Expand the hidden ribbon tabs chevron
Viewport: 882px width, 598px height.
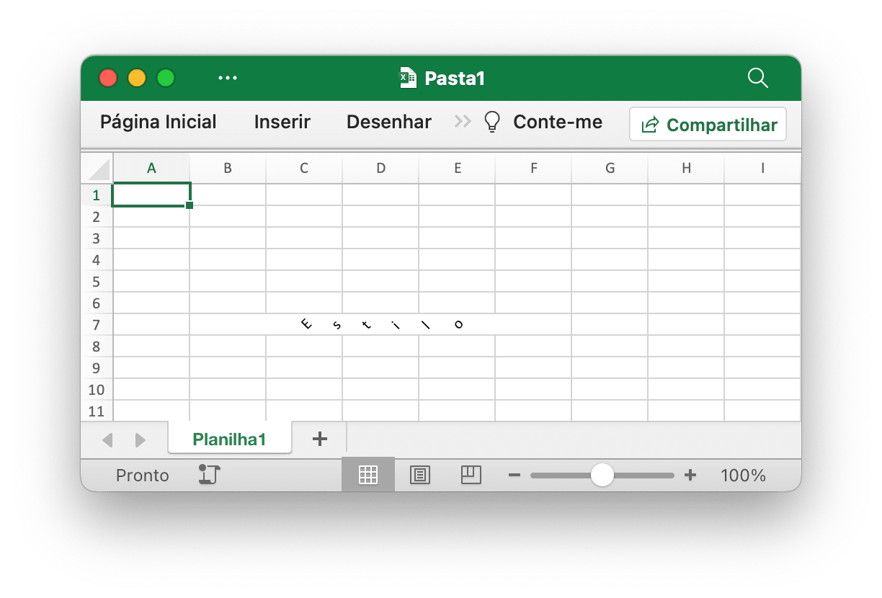click(461, 122)
